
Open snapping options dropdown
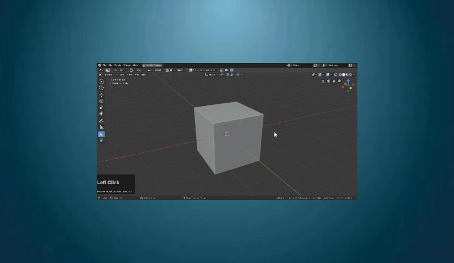[x=232, y=75]
